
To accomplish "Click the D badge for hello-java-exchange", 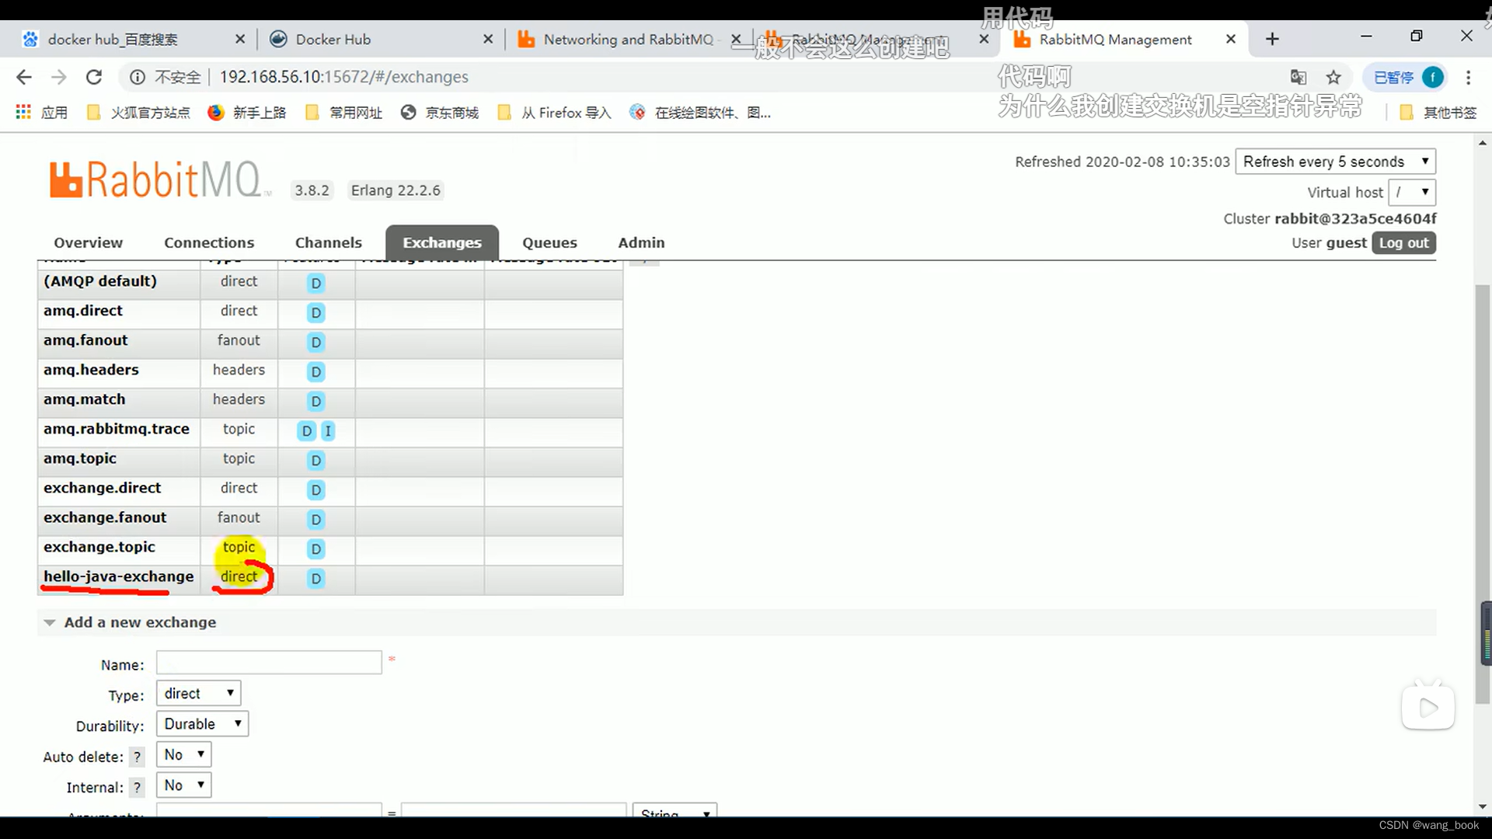I will coord(315,578).
